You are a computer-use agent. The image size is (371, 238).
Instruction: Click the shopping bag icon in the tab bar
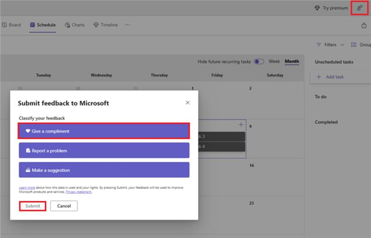click(x=364, y=26)
